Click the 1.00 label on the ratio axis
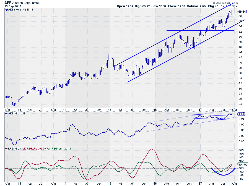Screen dimensions: 249x186 (241, 125)
